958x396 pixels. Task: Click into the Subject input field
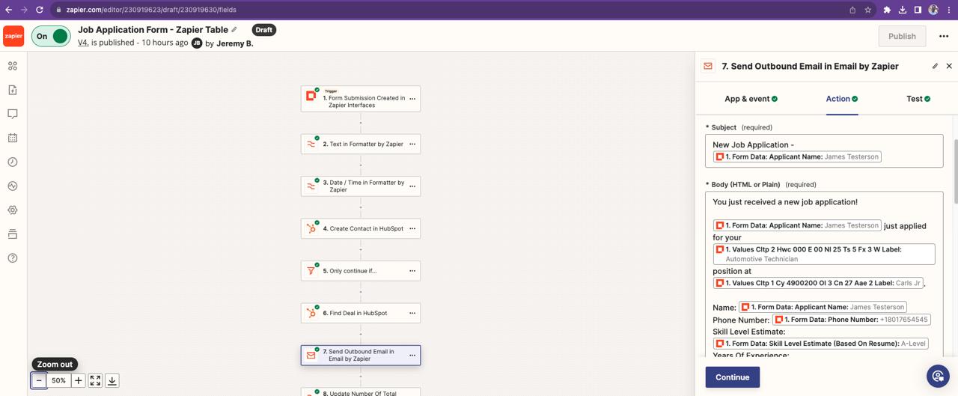824,150
